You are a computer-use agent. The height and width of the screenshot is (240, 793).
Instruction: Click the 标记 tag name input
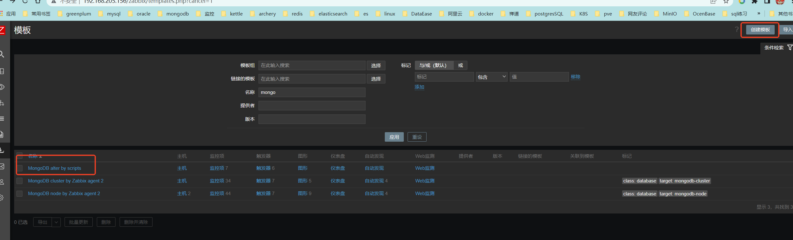click(444, 77)
